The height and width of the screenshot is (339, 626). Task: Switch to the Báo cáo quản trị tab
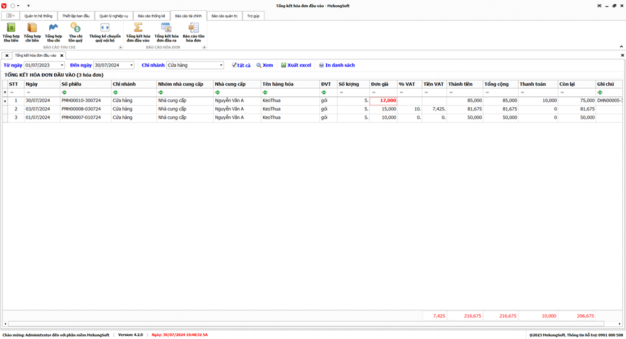(x=224, y=16)
